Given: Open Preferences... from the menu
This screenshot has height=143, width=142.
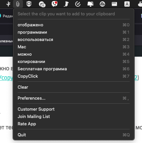Looking at the screenshot, I should pyautogui.click(x=73, y=98).
